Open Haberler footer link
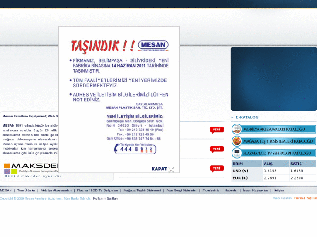Viewport: 317px width, 237px height. click(x=231, y=190)
